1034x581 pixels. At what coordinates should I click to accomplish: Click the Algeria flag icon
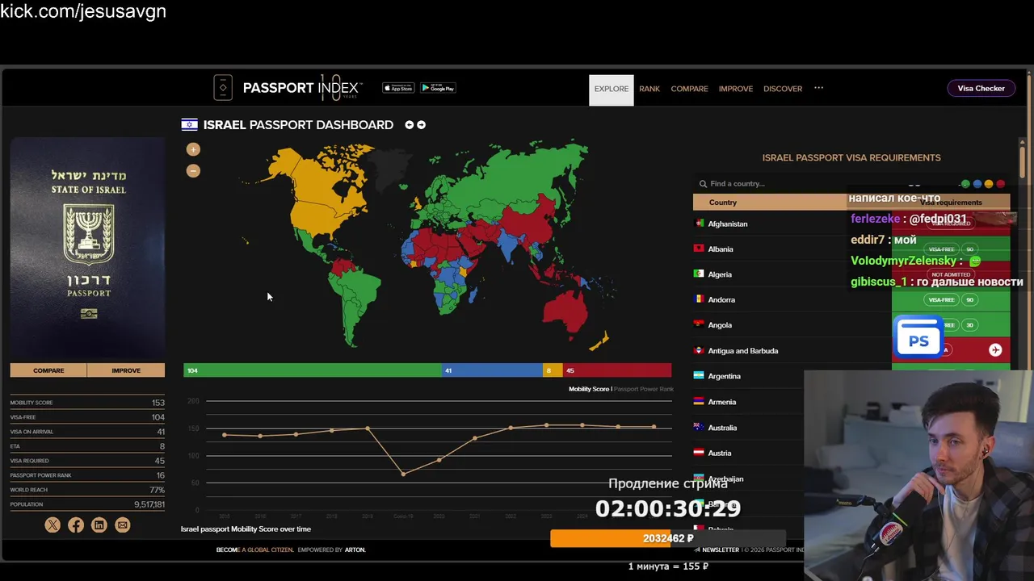[x=699, y=274]
